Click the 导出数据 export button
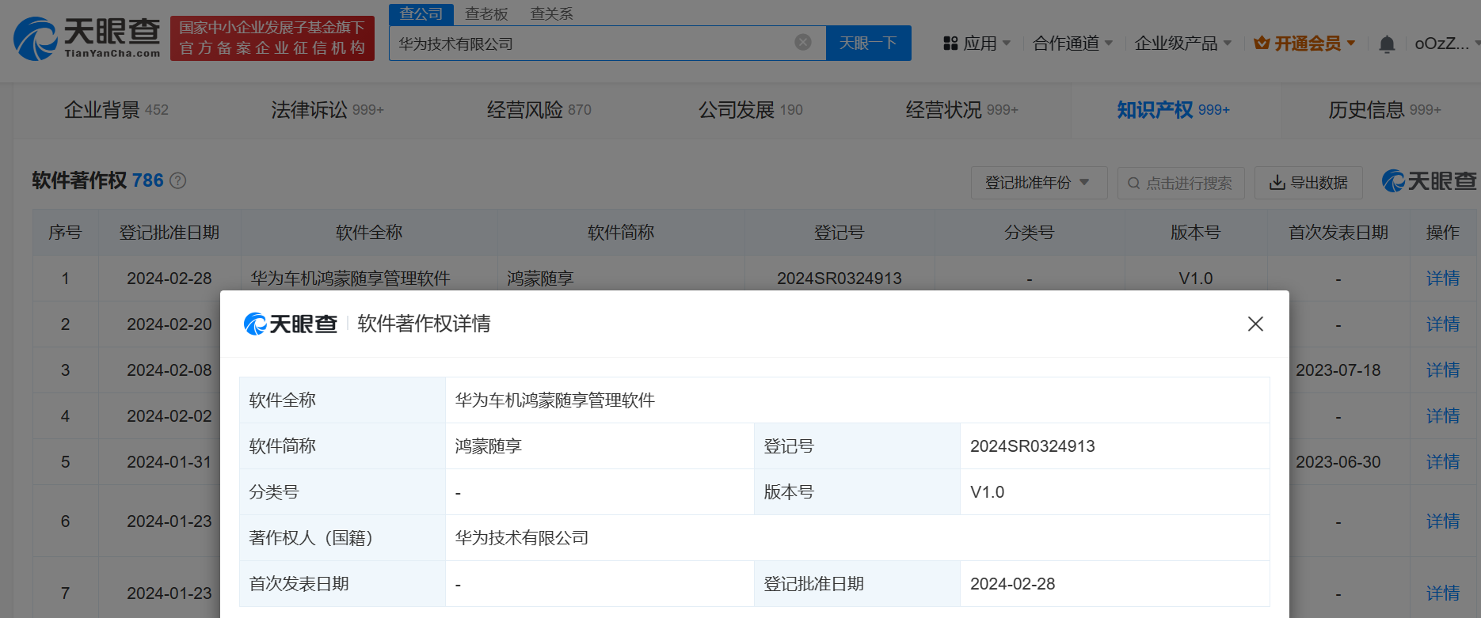This screenshot has height=618, width=1481. (x=1308, y=183)
